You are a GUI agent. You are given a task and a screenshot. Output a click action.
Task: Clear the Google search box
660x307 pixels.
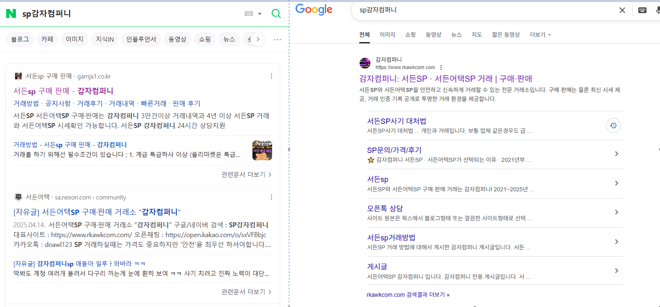pos(622,10)
